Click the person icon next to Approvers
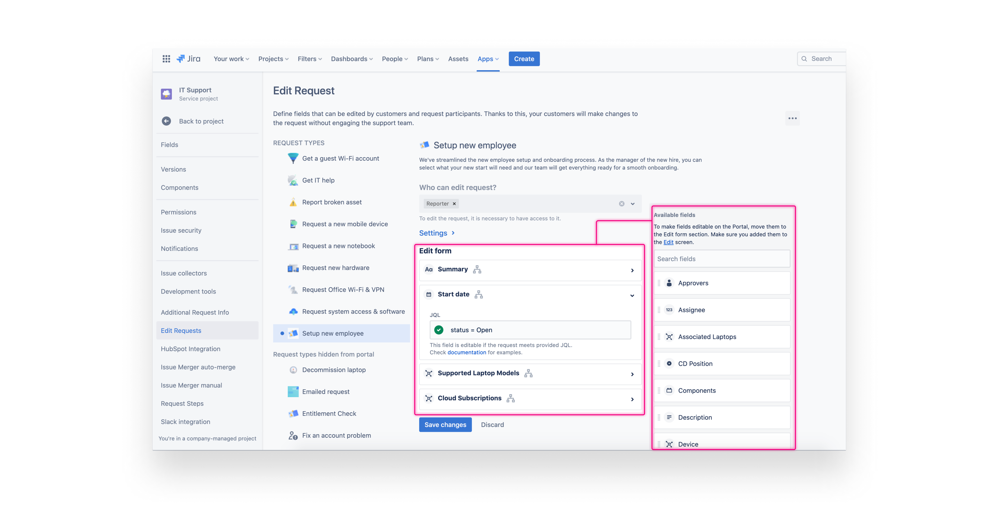 pyautogui.click(x=669, y=283)
